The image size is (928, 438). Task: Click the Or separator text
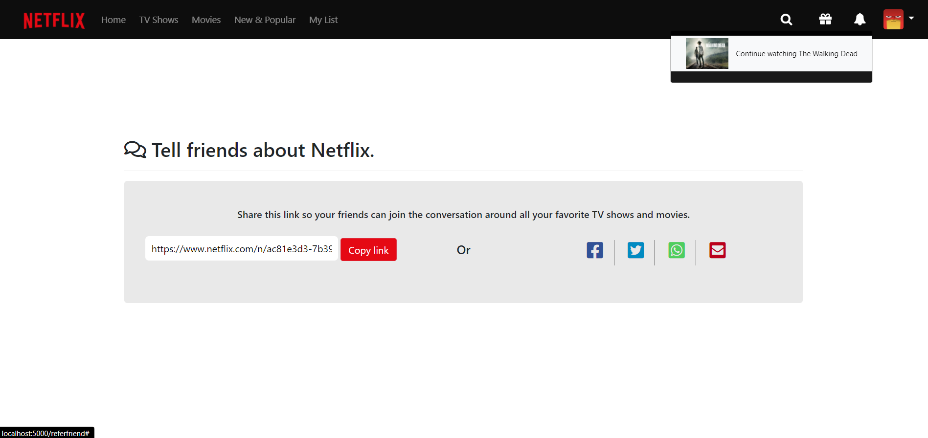[x=463, y=250]
